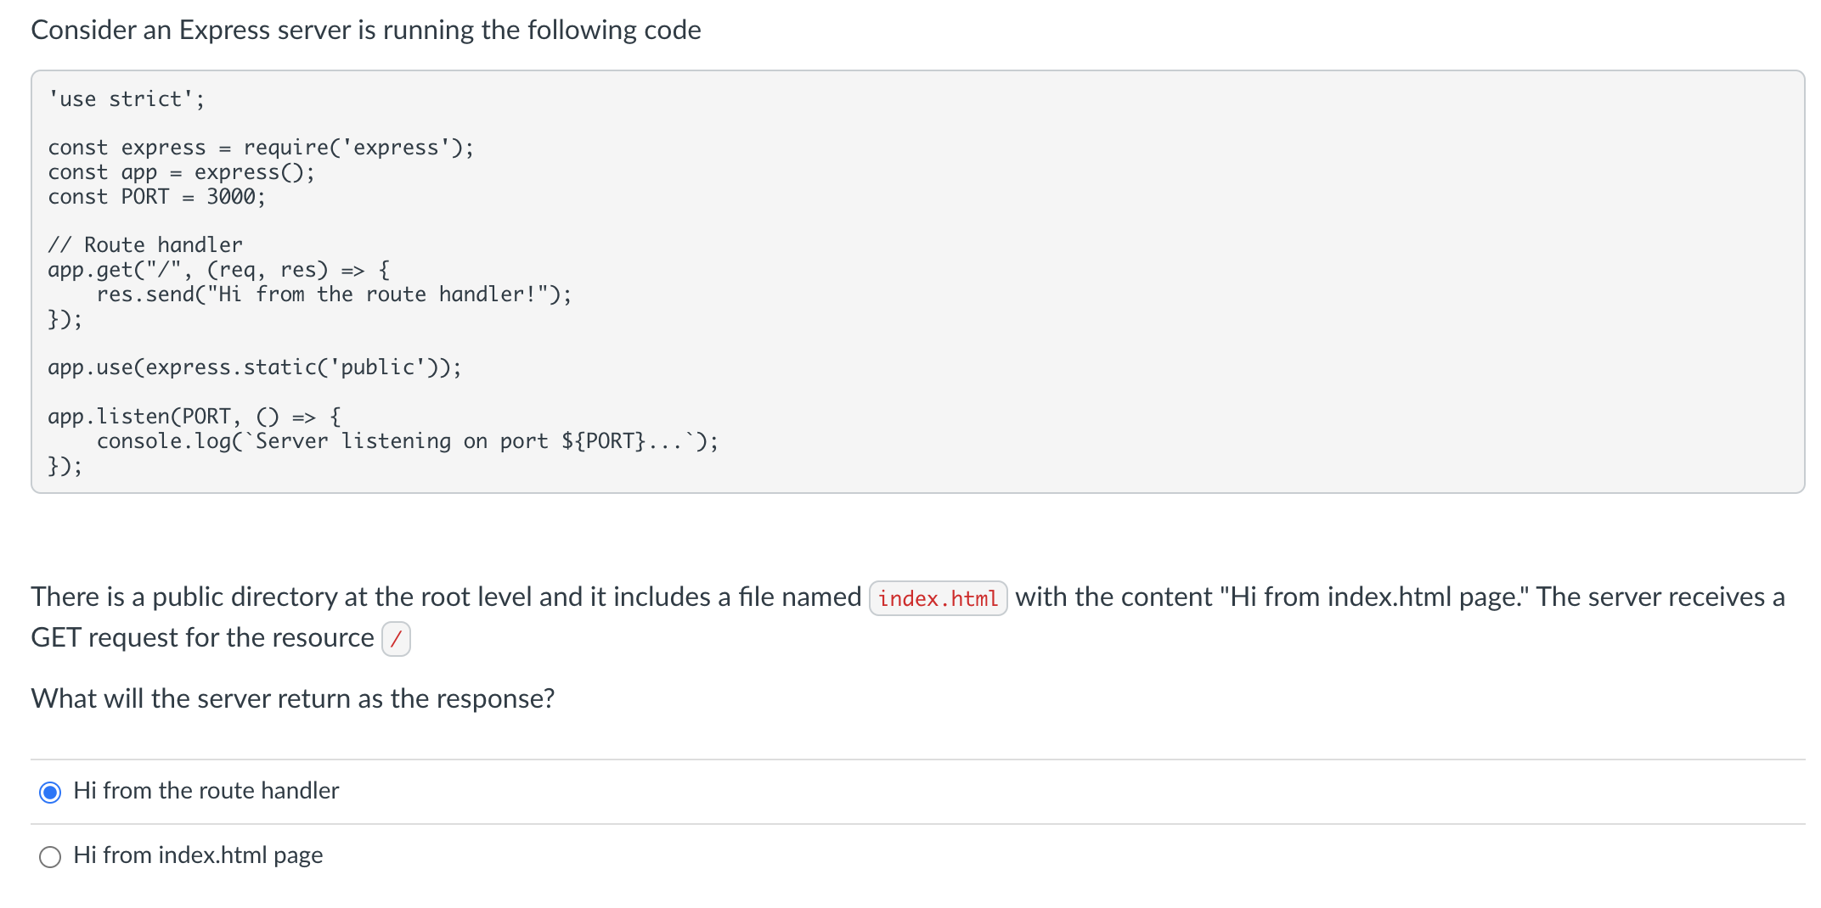Select the 'Hi from the route handler' radio button
The height and width of the screenshot is (908, 1821).
51,793
